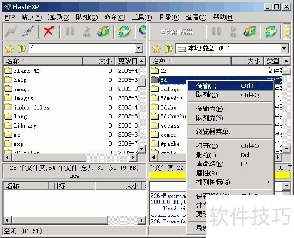Image resolution: width=294 pixels, height=238 pixels.
Task: Choose 传输(T) from context menu
Action: tap(230, 86)
